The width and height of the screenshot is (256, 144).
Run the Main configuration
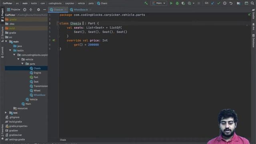(x=171, y=3)
